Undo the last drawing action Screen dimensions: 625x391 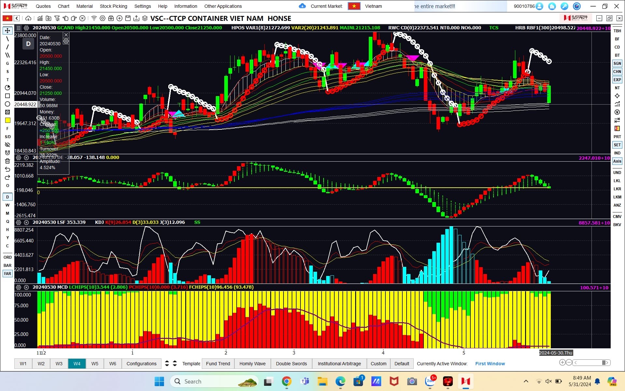point(7,169)
